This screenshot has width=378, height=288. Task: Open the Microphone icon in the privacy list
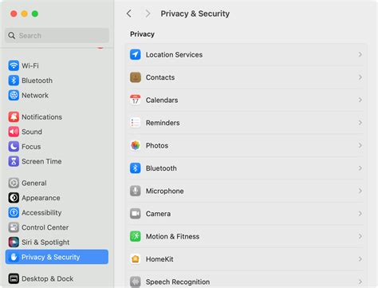(136, 191)
